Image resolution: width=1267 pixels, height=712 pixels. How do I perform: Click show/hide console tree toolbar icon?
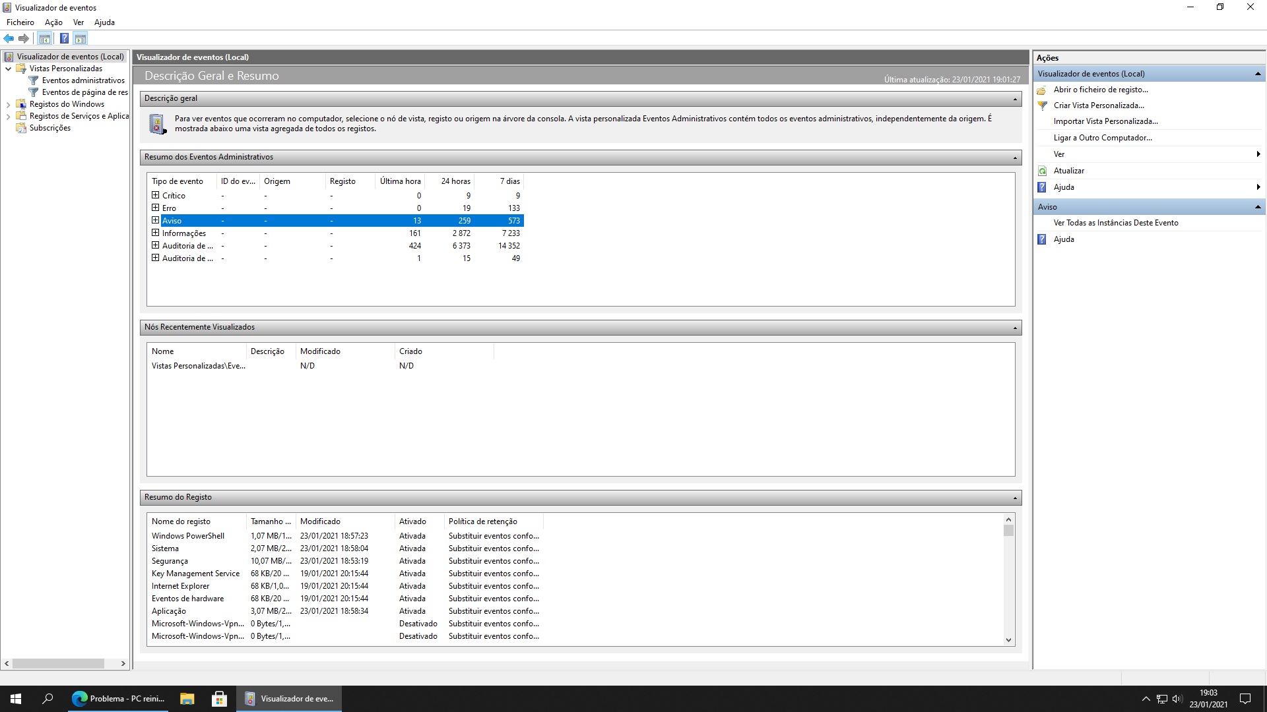point(44,38)
